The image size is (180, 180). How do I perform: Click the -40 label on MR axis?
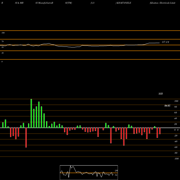pos(176,141)
